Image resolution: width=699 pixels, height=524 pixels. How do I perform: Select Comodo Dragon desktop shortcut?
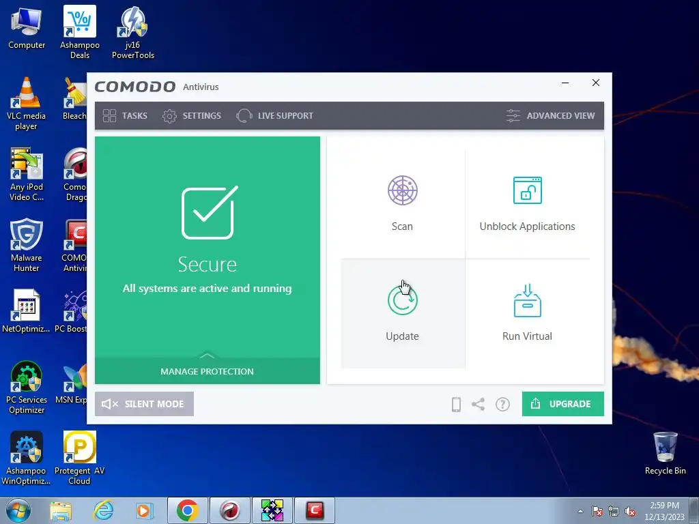tap(75, 175)
